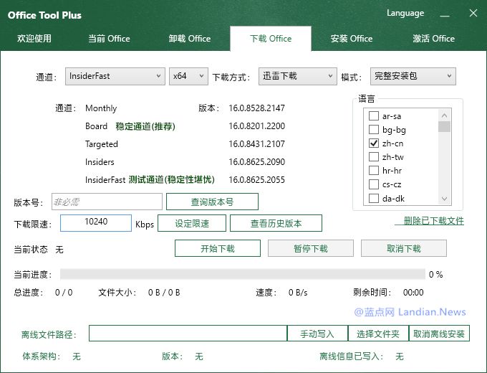Check the cs-cz language checkbox
The width and height of the screenshot is (487, 373).
[374, 184]
